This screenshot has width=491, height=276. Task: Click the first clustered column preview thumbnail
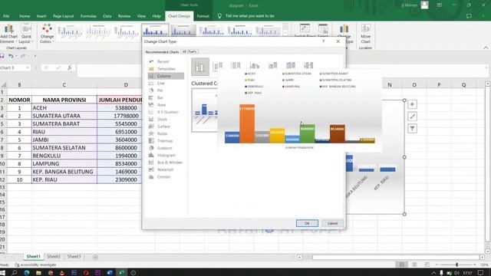coord(205,110)
